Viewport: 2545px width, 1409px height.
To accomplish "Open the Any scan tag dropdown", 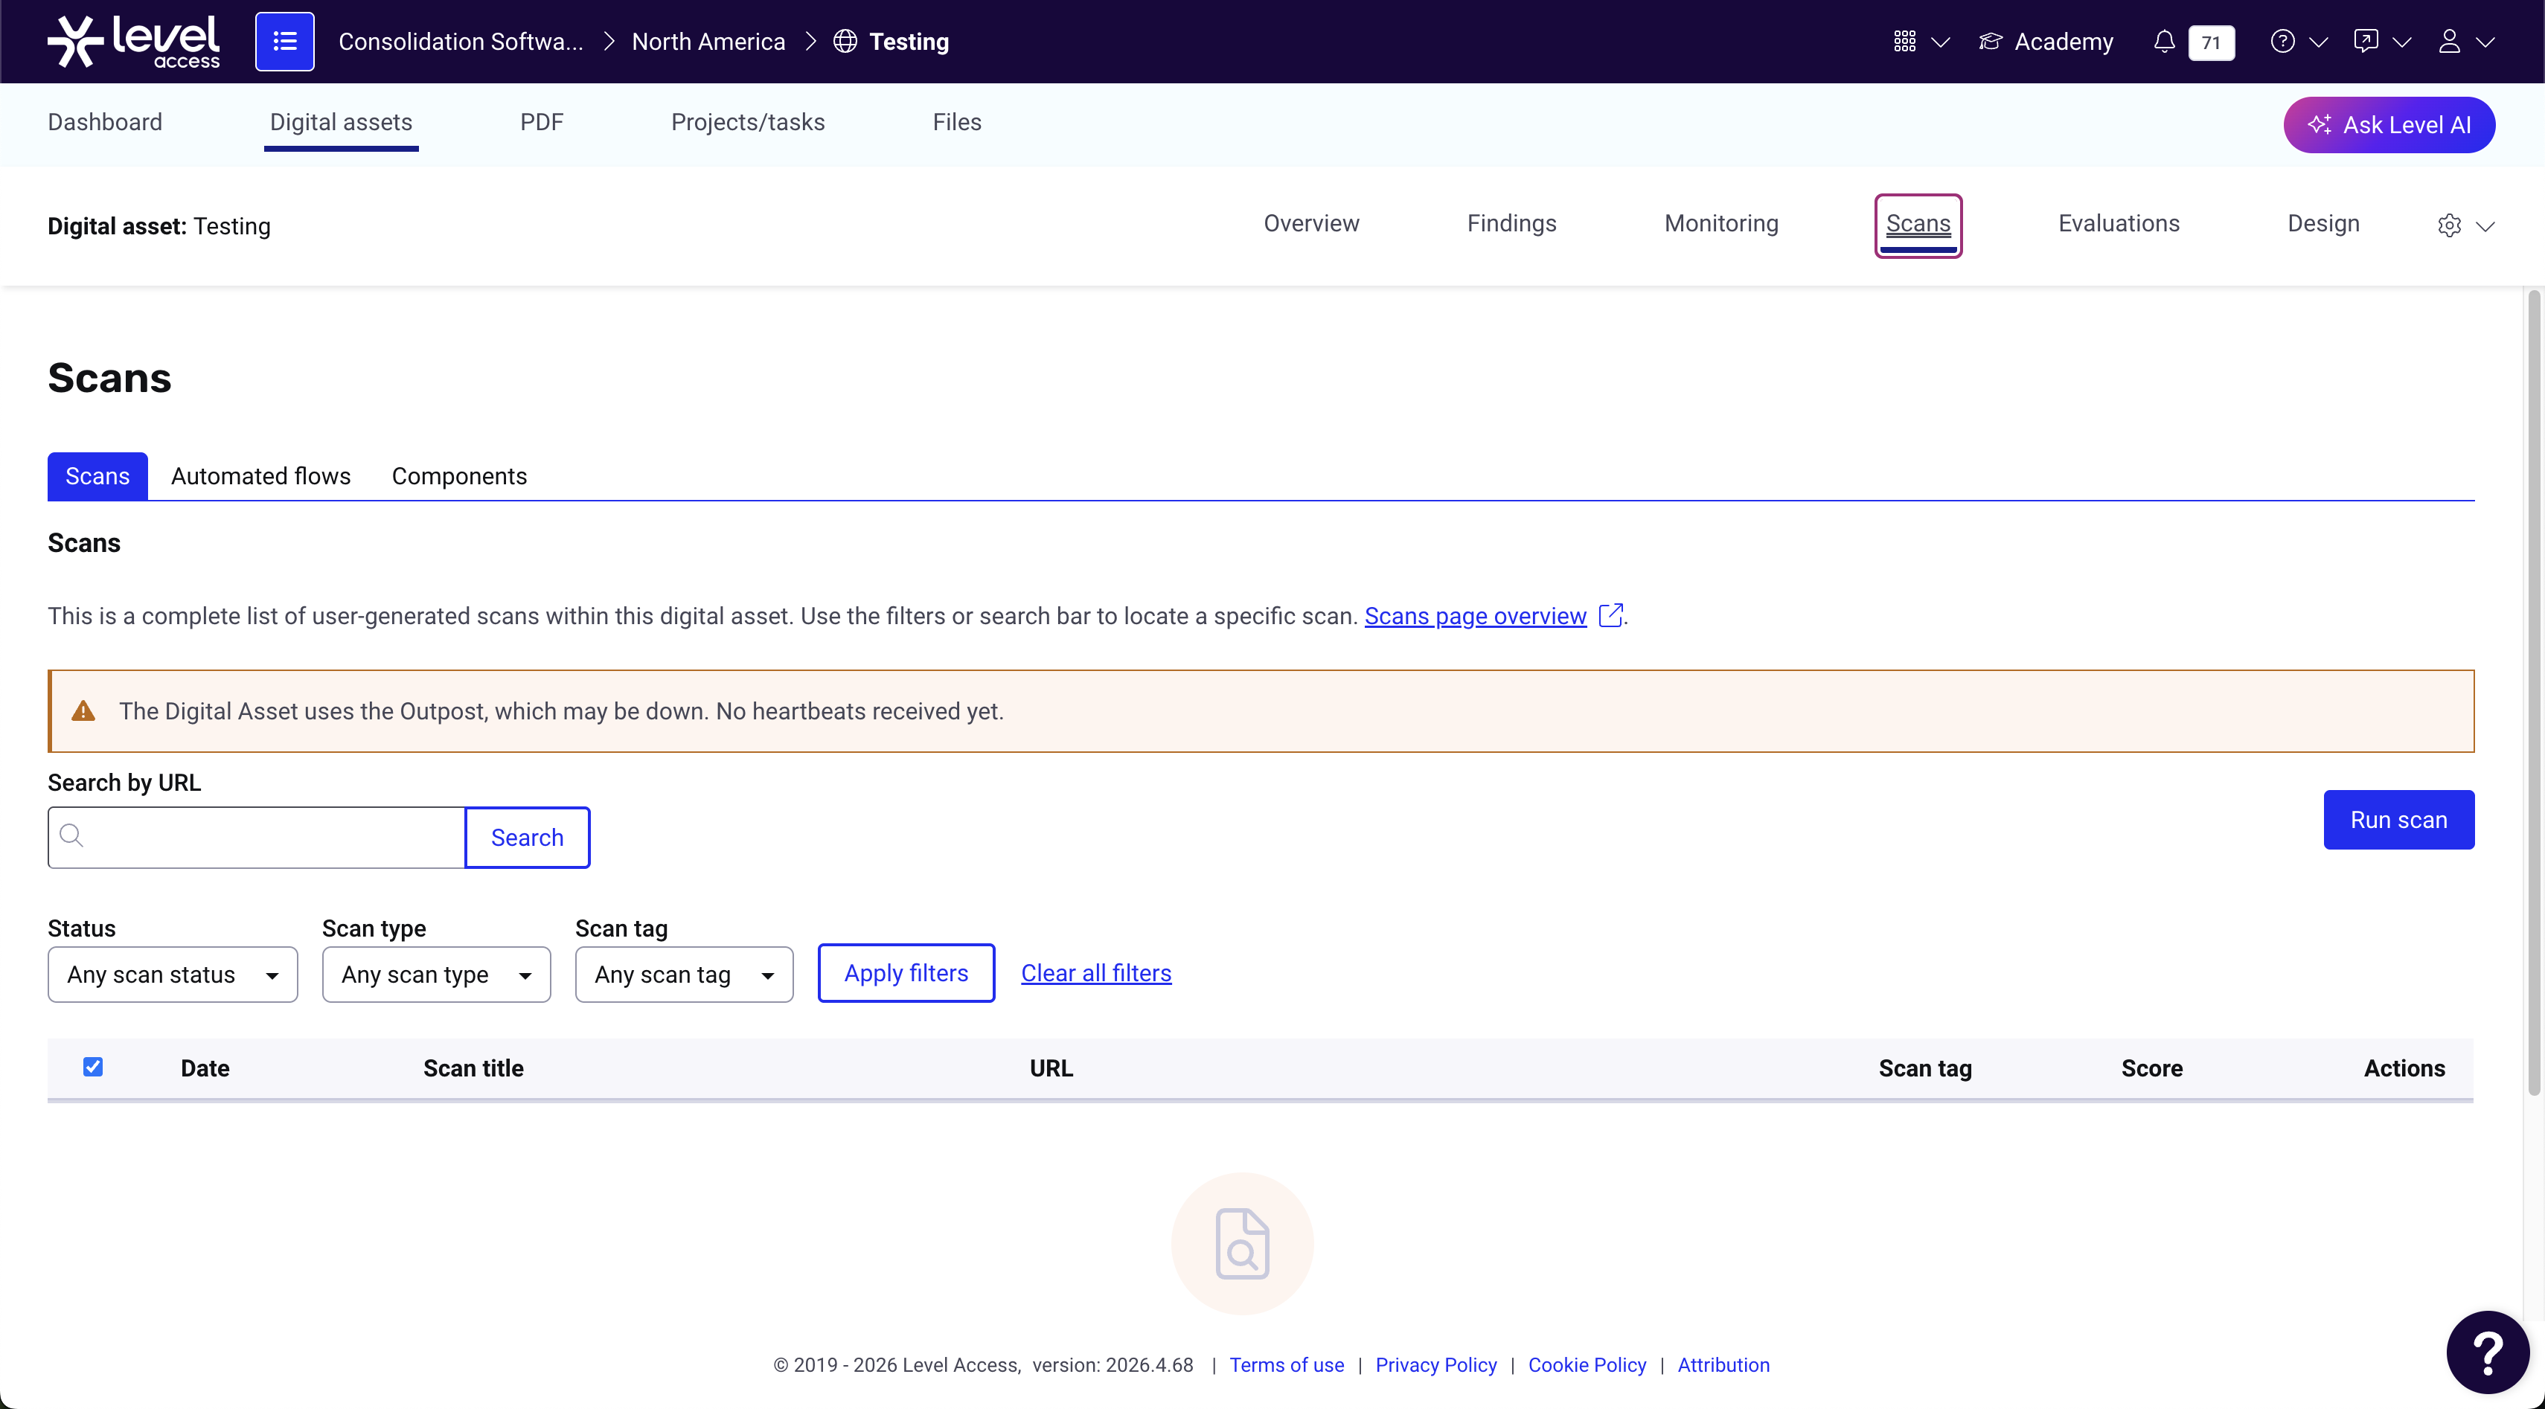I will pos(685,975).
